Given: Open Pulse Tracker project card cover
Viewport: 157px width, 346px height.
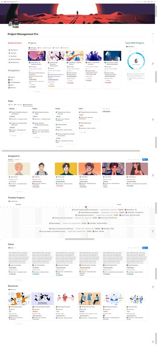Looking at the screenshot, I should click(112, 56).
